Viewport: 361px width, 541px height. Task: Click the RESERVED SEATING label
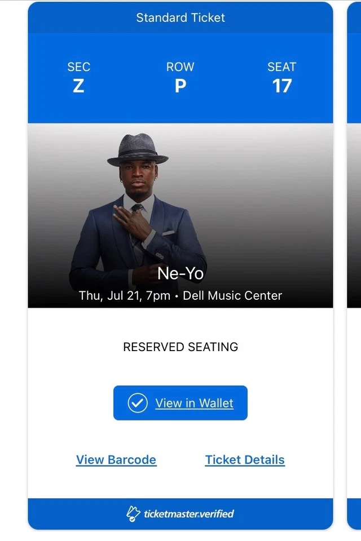(x=180, y=347)
